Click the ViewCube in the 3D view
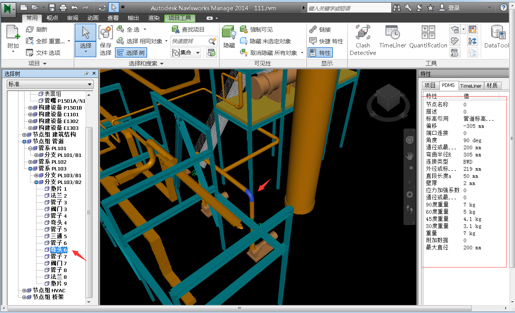The image size is (515, 313). coord(388,98)
